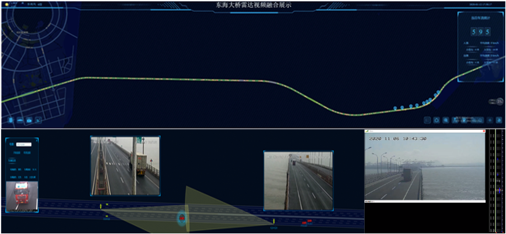Click the magnifier search icon in right toolbar
Image resolution: width=506 pixels, height=234 pixels.
[x=445, y=120]
